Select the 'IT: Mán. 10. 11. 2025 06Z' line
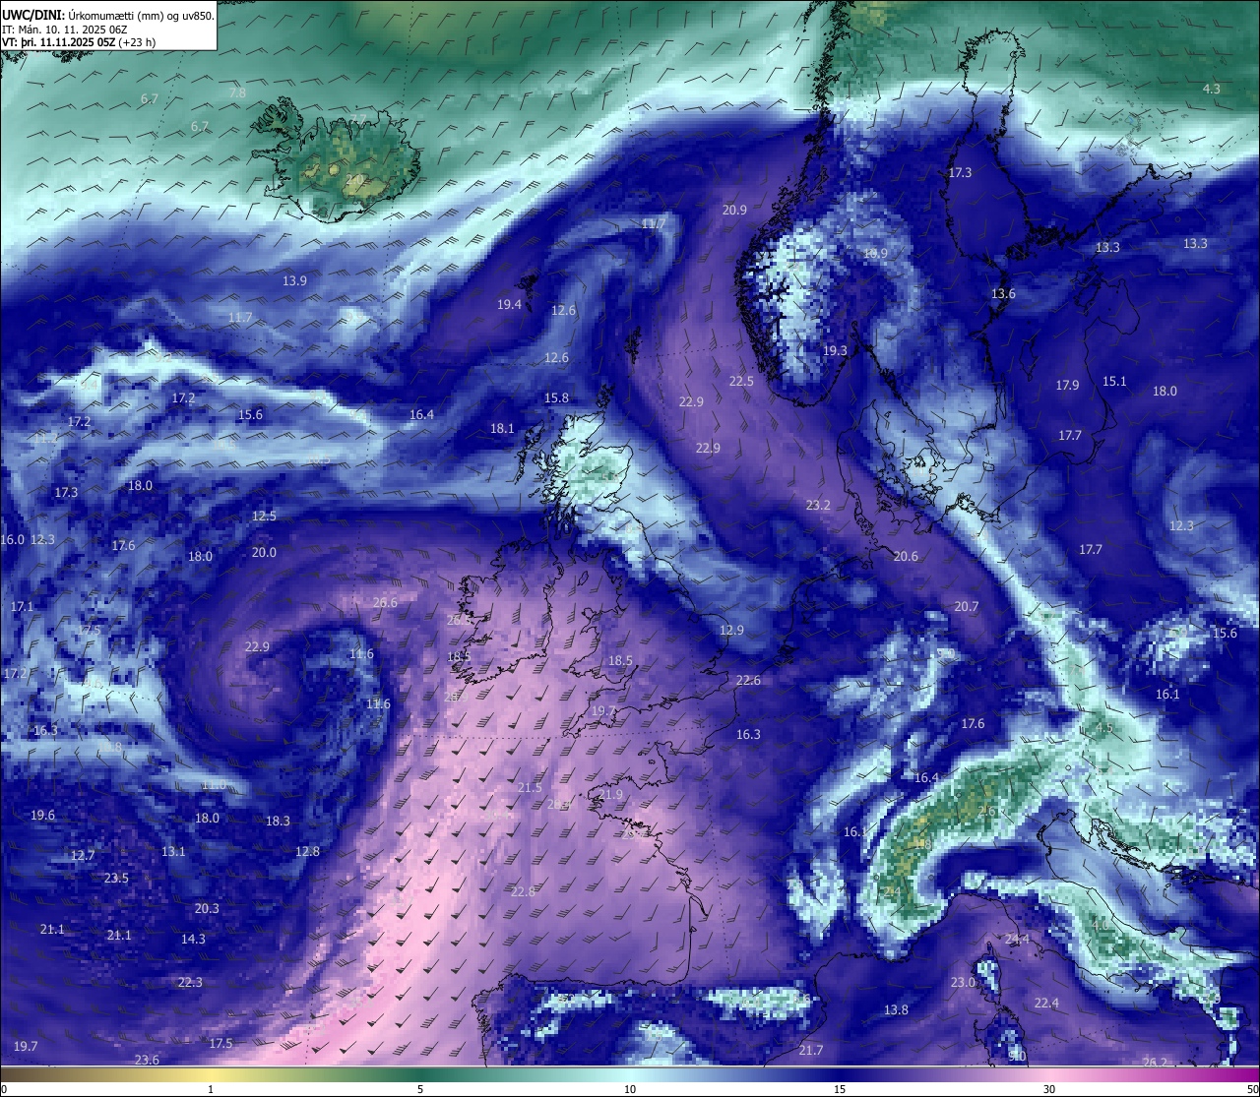The image size is (1260, 1097). tap(65, 29)
